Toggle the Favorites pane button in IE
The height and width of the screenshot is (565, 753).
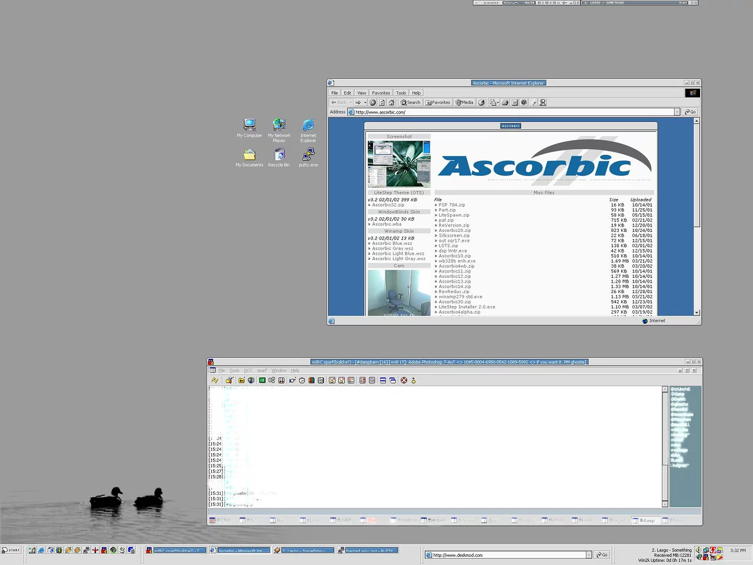click(438, 102)
